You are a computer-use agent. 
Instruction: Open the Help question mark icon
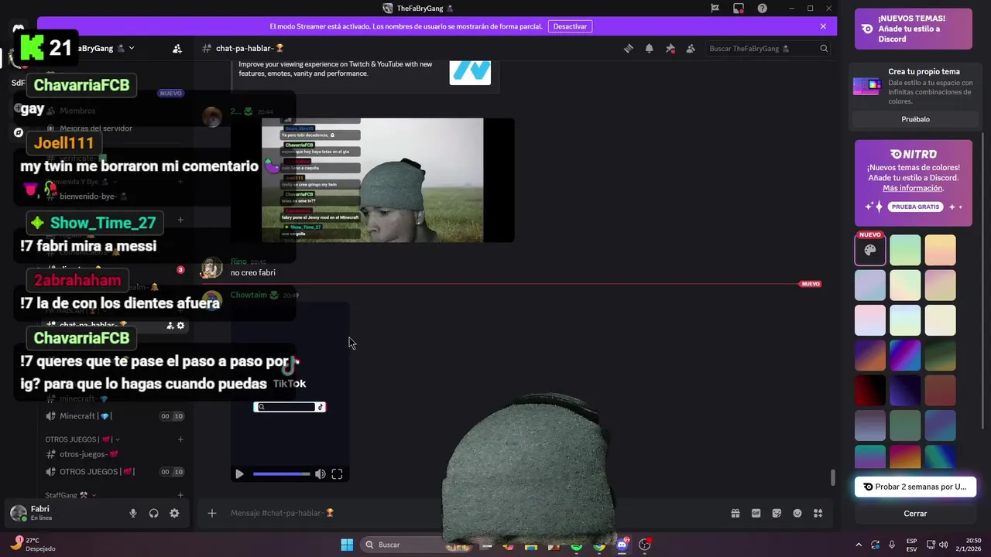pyautogui.click(x=763, y=9)
